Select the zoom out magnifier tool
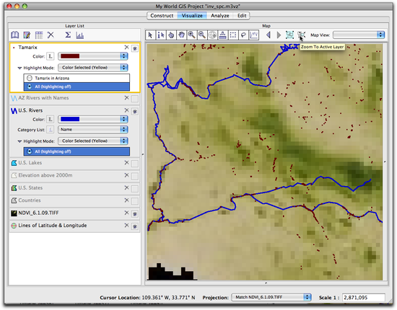The width and height of the screenshot is (397, 310). coord(202,35)
